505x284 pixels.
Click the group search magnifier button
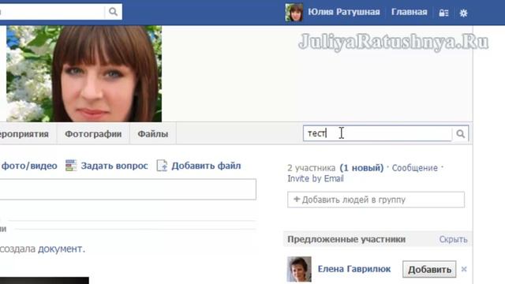click(461, 133)
